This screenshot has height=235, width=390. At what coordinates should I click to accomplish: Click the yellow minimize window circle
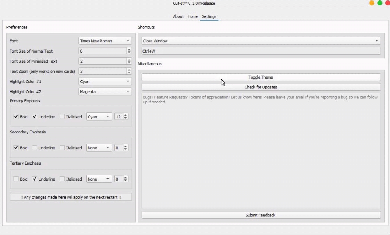point(372,3)
